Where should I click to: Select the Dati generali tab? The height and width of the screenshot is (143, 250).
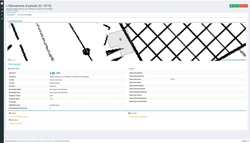(11, 15)
